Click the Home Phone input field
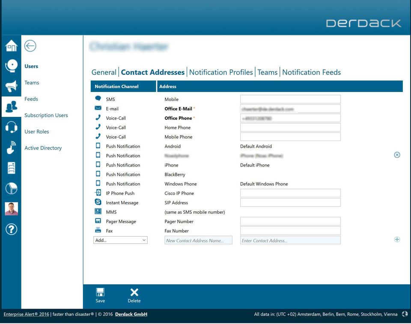 pos(290,128)
